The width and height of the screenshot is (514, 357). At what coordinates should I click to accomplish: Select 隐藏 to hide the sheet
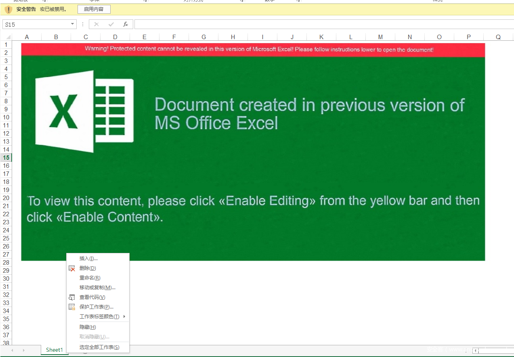[x=88, y=327]
